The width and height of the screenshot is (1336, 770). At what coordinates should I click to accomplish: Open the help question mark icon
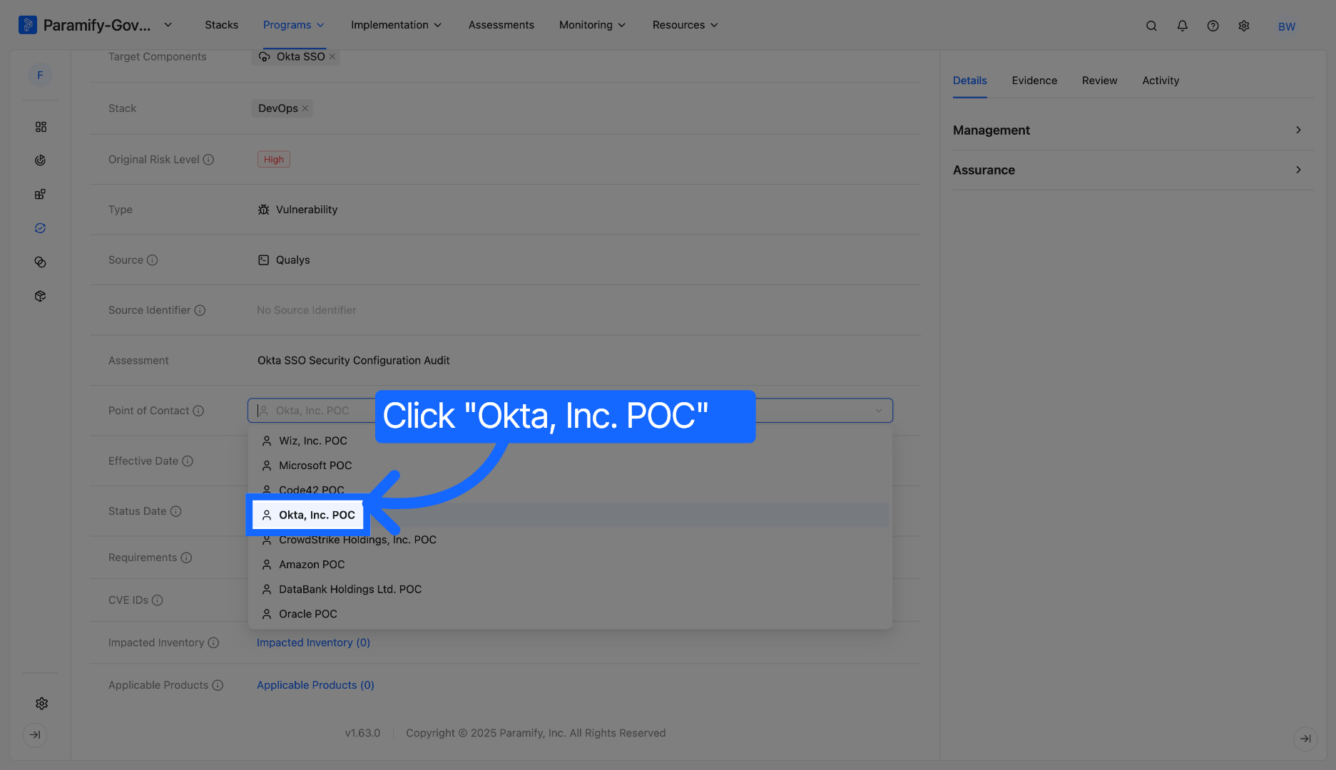[1213, 26]
